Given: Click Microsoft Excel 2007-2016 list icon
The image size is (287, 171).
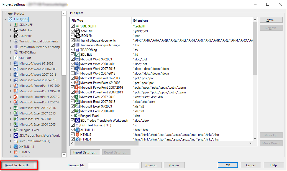Looking at the screenshot, I should tap(78, 97).
